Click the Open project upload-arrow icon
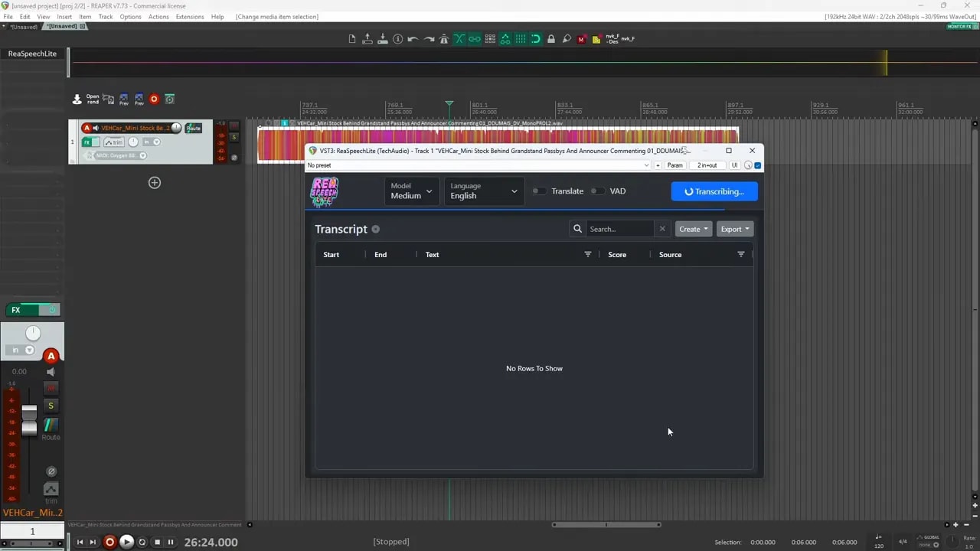980x551 pixels. tap(367, 39)
